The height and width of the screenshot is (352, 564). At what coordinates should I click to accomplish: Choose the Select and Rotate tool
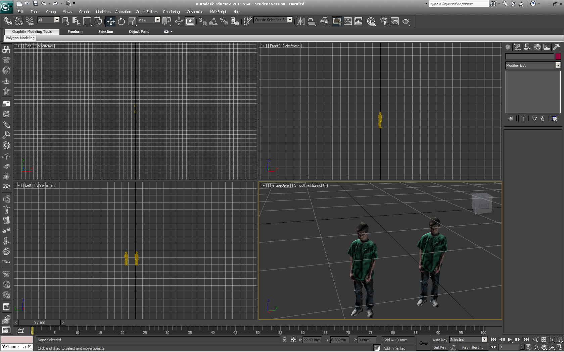121,21
